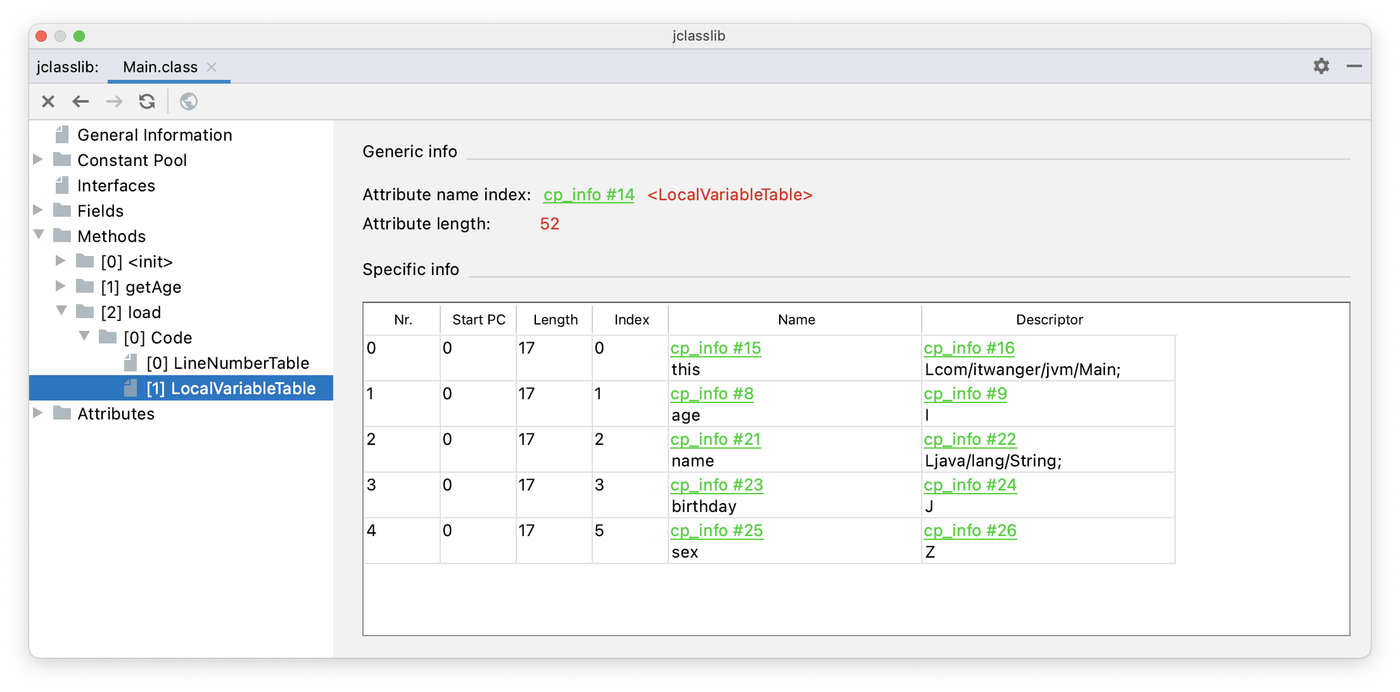Click the minimize panel dash icon
Viewport: 1400px width, 692px height.
(1354, 66)
